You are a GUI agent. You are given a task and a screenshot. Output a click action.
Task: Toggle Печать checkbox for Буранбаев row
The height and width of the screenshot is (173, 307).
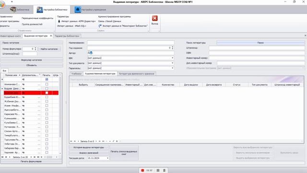click(47, 97)
